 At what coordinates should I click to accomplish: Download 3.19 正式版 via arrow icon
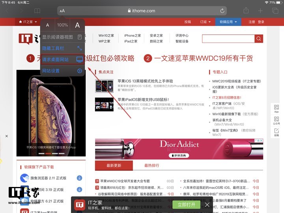79,189
